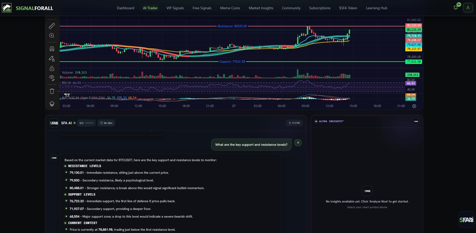Screen dimensions: 476x233
Task: Click the SignalForAll logo
Action: [x=28, y=8]
